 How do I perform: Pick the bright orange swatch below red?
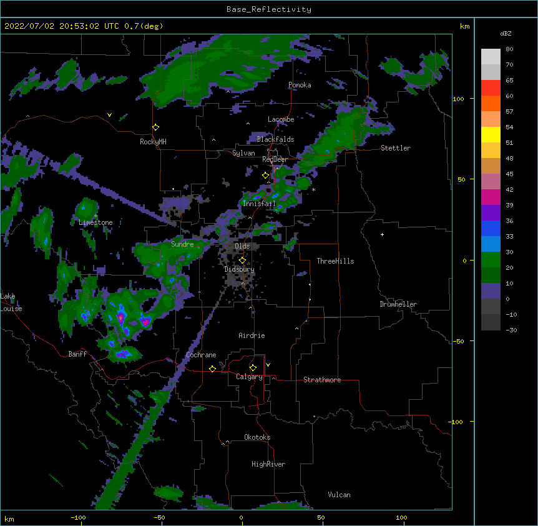pyautogui.click(x=491, y=103)
